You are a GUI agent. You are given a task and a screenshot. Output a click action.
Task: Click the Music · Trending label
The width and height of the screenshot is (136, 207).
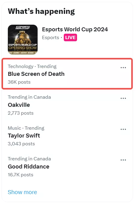pos(26,128)
